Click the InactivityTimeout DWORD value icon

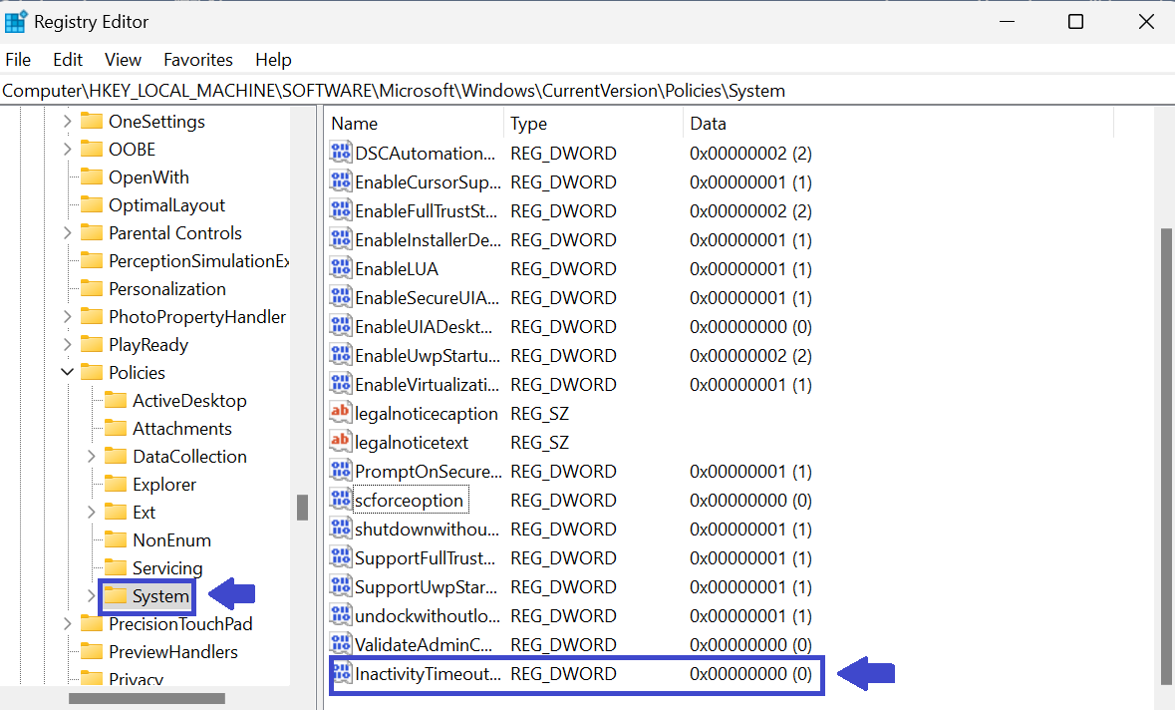tap(341, 674)
